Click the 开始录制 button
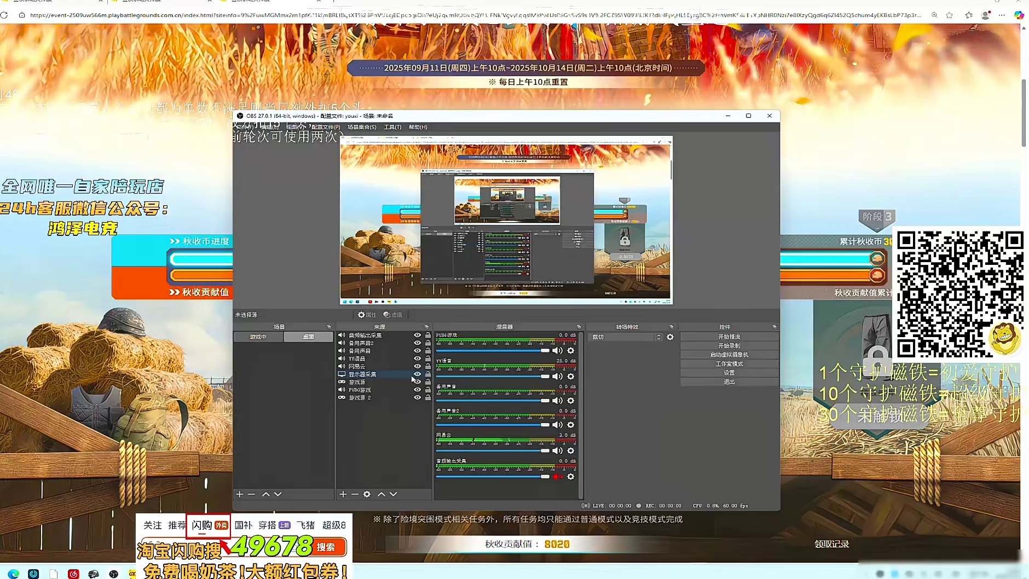Viewport: 1029px width, 579px height. pyautogui.click(x=729, y=346)
